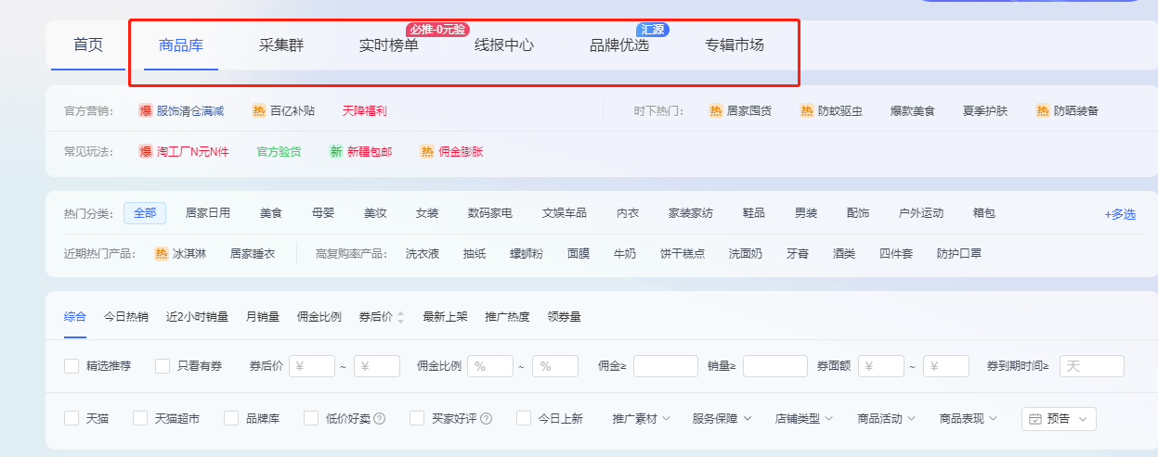This screenshot has width=1158, height=457.
Task: Click the +多选 link in 热门分类
Action: pyautogui.click(x=1119, y=214)
